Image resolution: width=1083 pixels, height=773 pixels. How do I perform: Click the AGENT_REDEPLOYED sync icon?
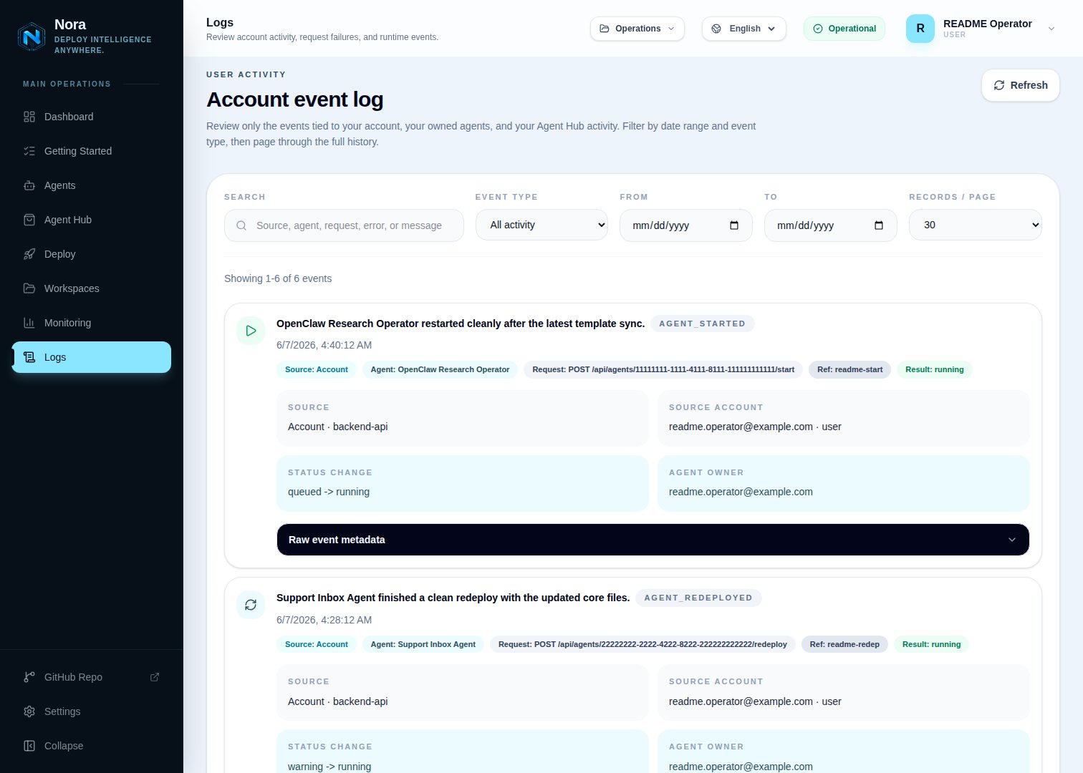[x=251, y=605]
